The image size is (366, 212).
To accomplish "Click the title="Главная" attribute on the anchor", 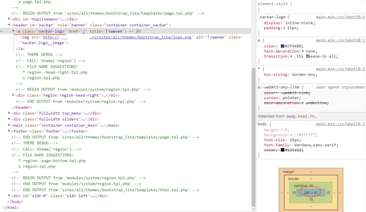I will pyautogui.click(x=108, y=31).
